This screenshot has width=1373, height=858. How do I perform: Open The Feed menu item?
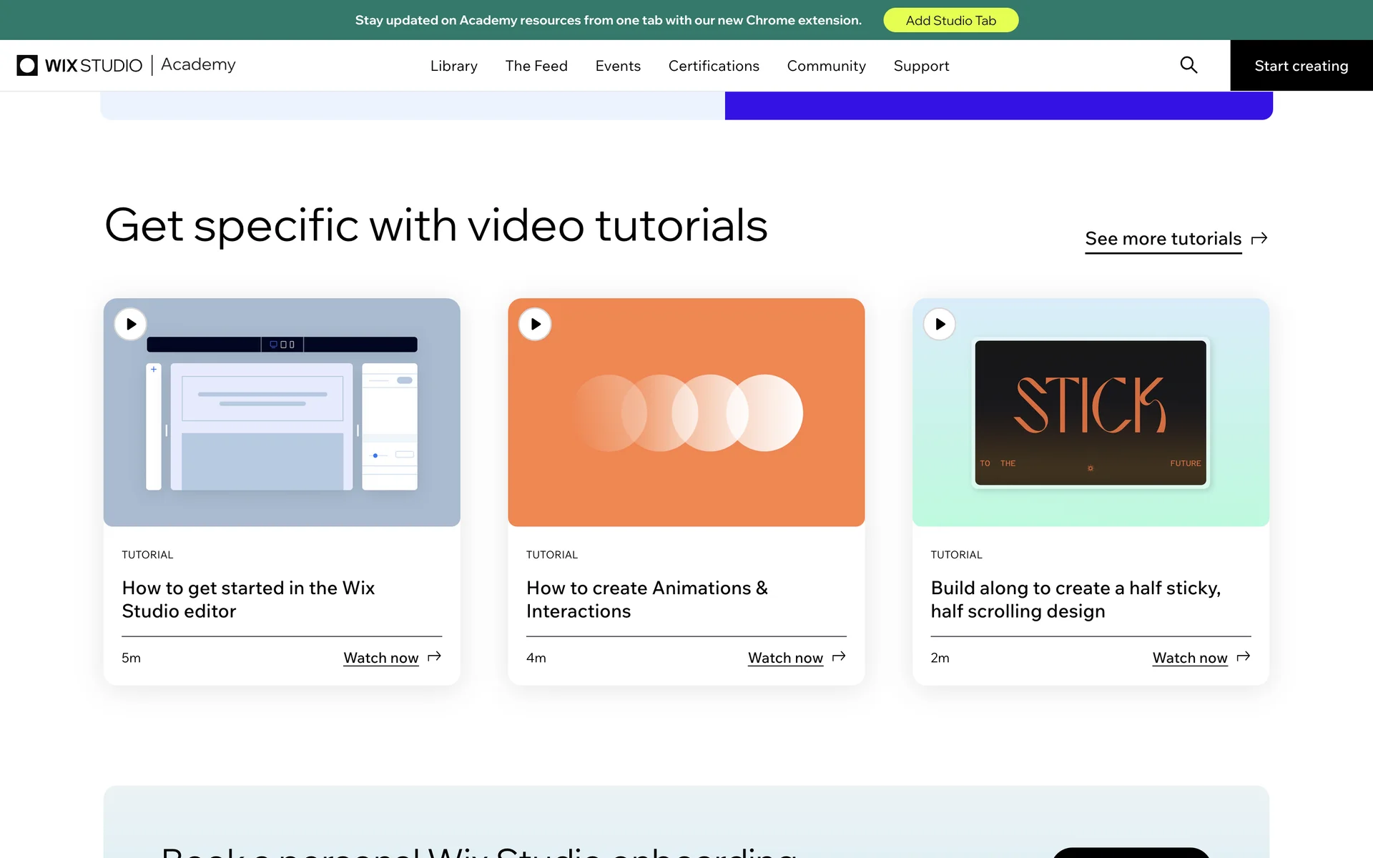click(x=536, y=66)
